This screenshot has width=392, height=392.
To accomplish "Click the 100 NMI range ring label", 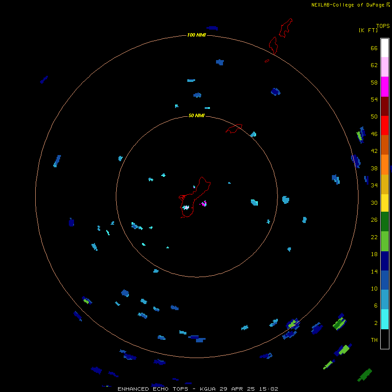I will pyautogui.click(x=196, y=35).
